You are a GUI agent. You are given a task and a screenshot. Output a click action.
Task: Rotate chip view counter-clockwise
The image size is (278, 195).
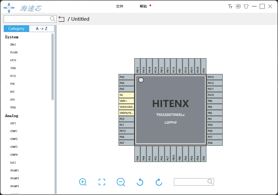click(x=140, y=182)
